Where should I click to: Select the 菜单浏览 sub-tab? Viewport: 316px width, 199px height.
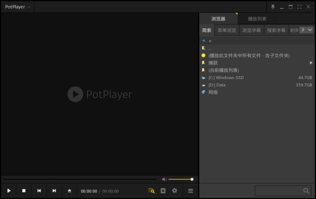(227, 30)
